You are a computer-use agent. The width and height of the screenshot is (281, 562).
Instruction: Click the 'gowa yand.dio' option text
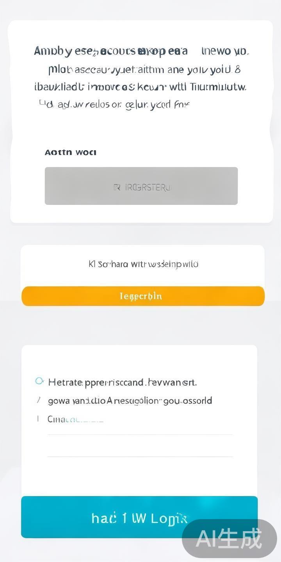[130, 401]
